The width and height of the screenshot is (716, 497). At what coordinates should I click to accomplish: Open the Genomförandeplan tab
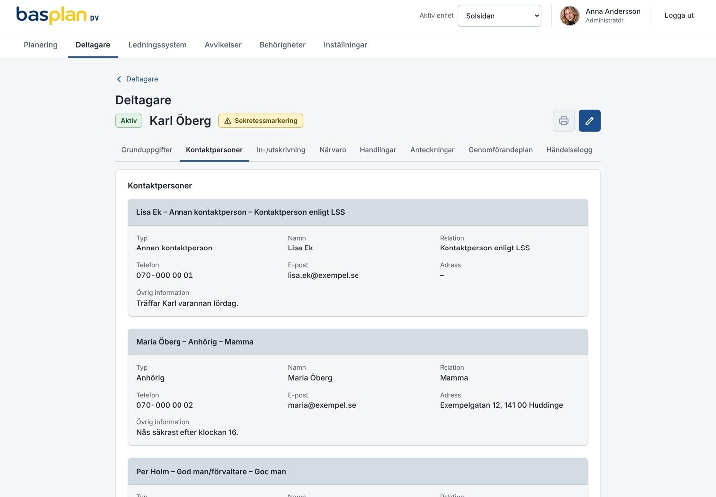click(x=501, y=150)
